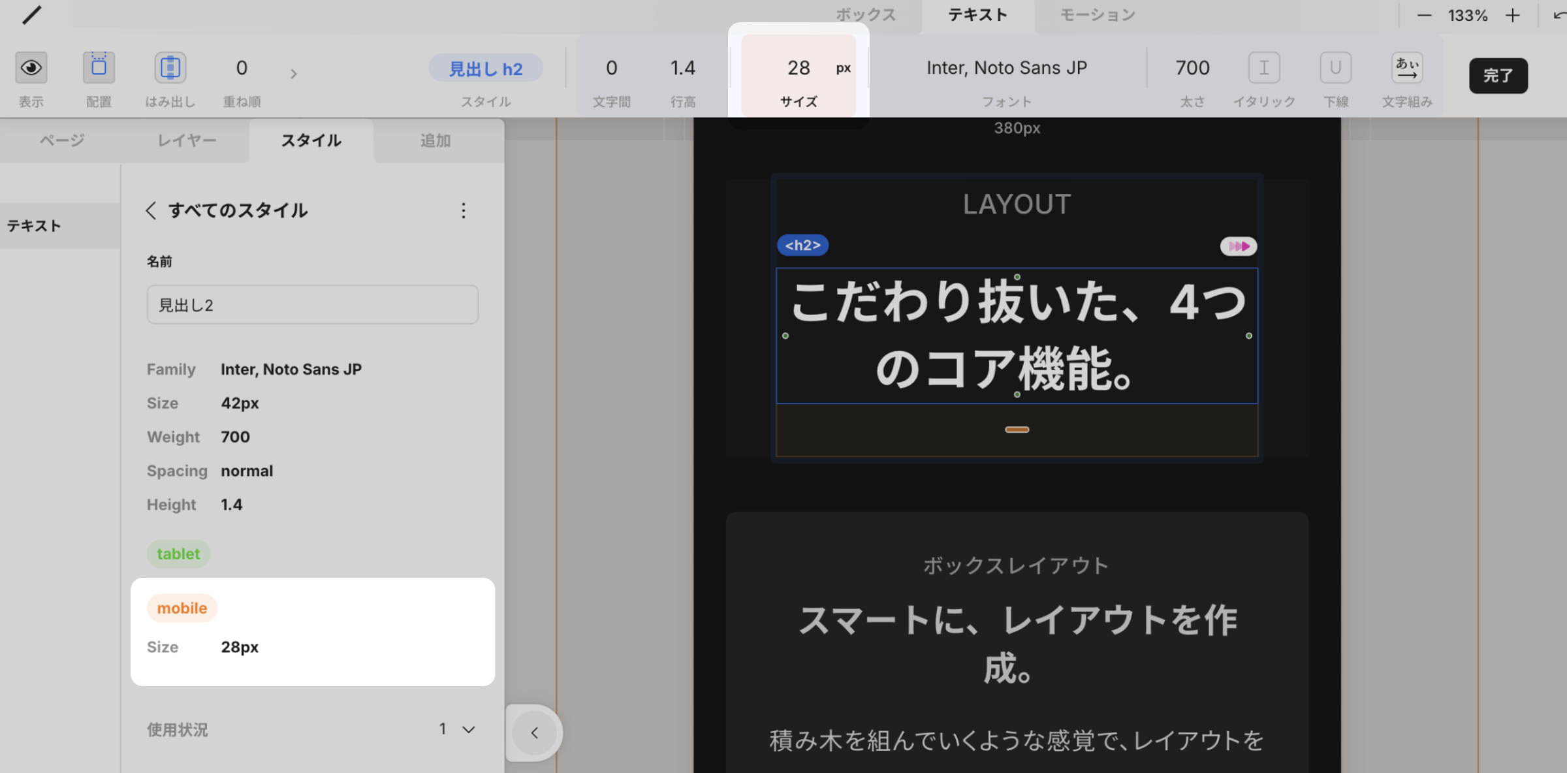This screenshot has height=773, width=1567.
Task: Switch to the ボックス tab
Action: coord(866,16)
